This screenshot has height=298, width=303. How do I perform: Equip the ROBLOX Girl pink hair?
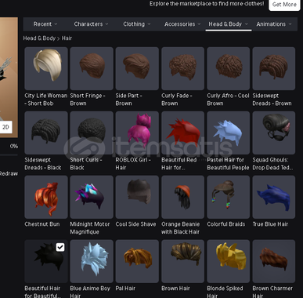(x=137, y=133)
